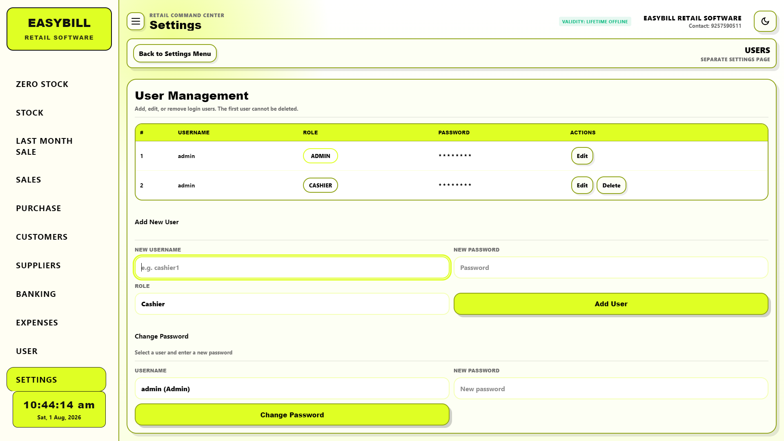Switch to dark mode with moon icon
The height and width of the screenshot is (441, 784).
click(765, 21)
